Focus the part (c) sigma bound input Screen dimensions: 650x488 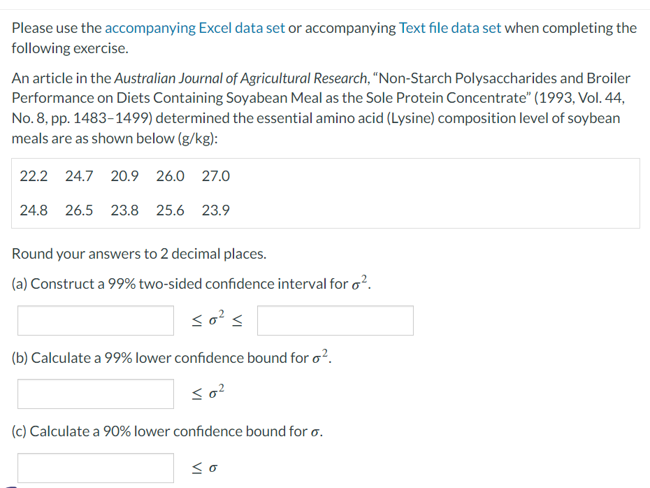click(96, 467)
